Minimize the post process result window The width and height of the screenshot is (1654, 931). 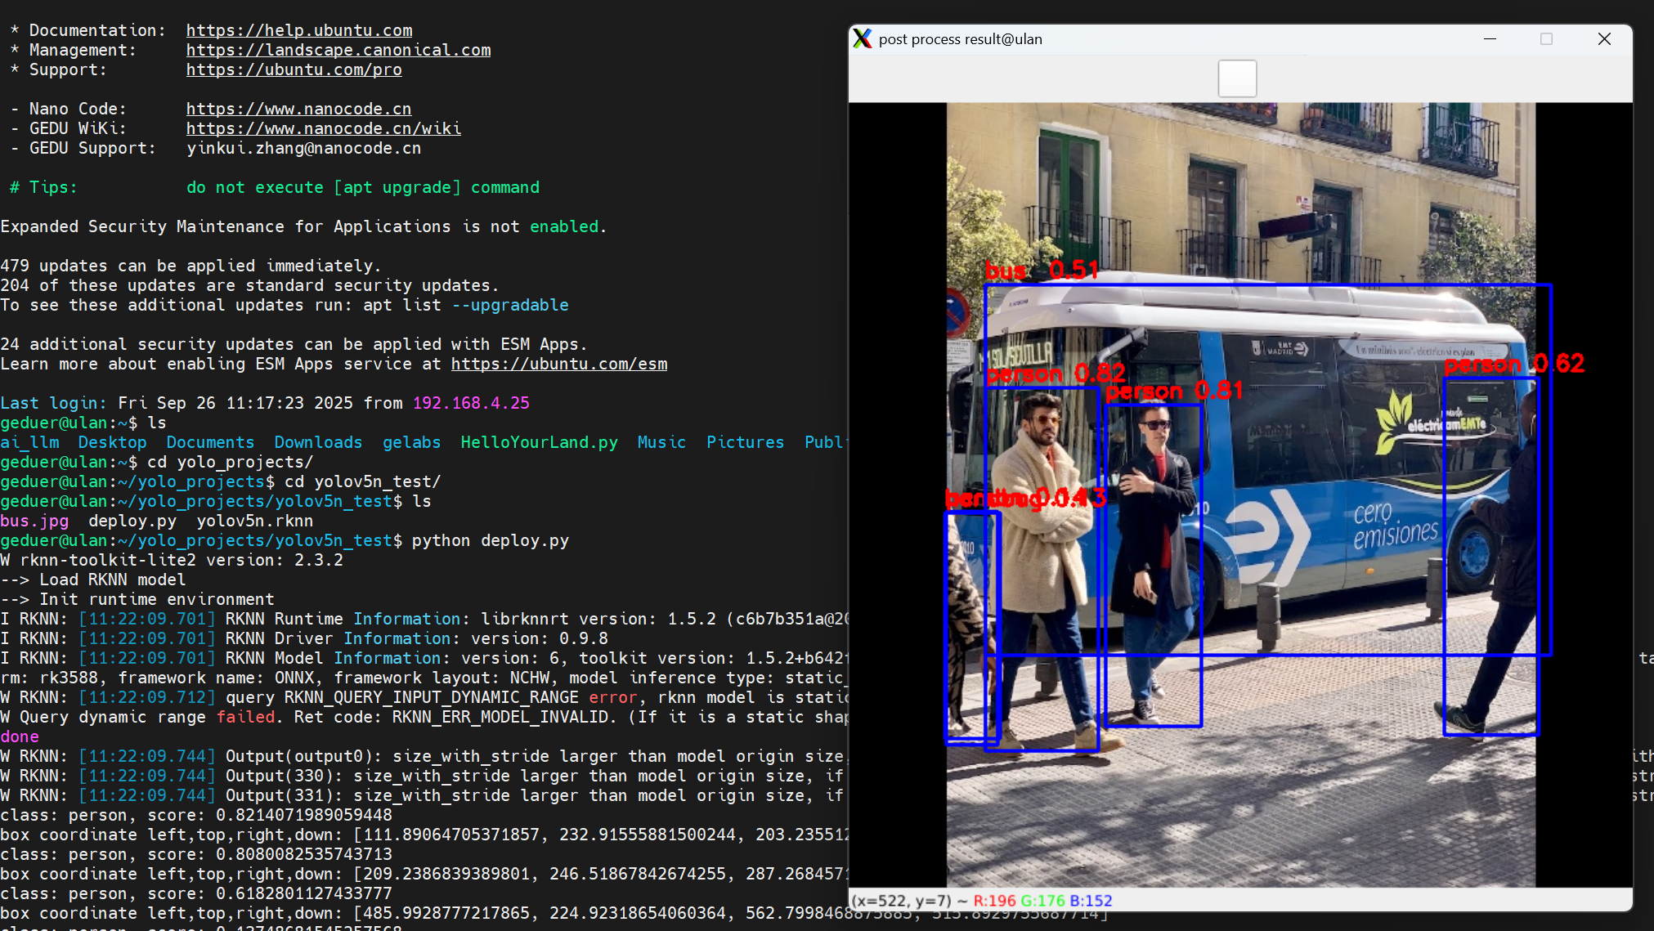(x=1490, y=38)
